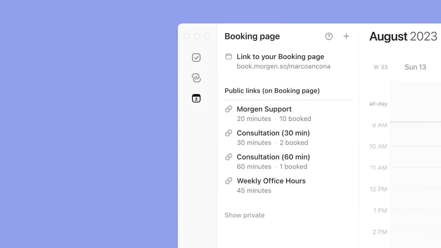441x248 pixels.
Task: Create a new booking link via plus icon
Action: pos(346,36)
